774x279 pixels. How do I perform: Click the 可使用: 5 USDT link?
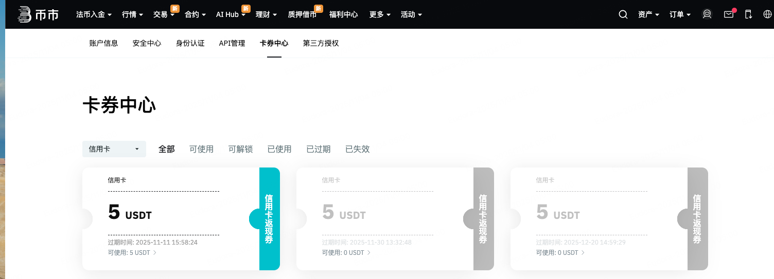pos(132,253)
